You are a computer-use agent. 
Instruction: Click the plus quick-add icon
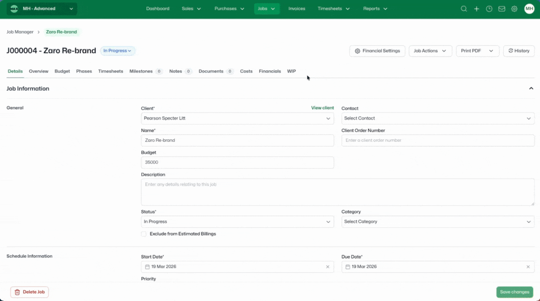point(476,9)
